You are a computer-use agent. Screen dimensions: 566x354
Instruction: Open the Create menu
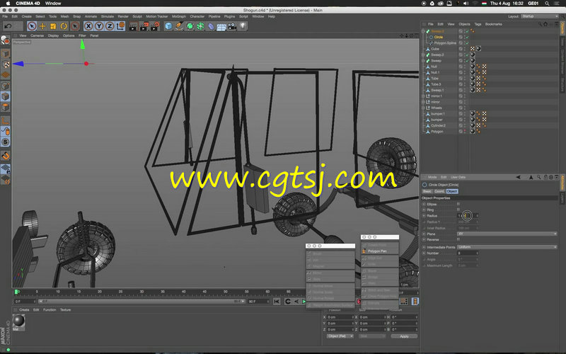tap(26, 16)
